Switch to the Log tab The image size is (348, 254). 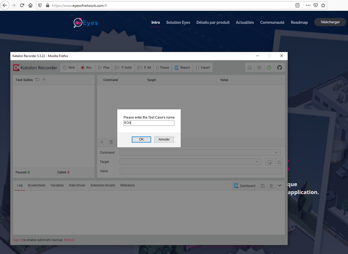[20, 185]
